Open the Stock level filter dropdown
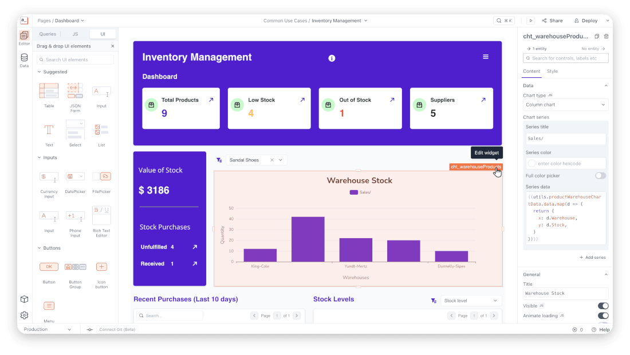The image size is (630, 355). coord(471,301)
